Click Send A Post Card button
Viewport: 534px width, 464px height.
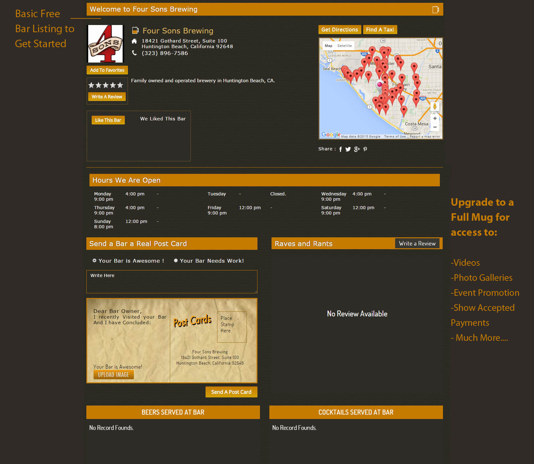pyautogui.click(x=231, y=392)
